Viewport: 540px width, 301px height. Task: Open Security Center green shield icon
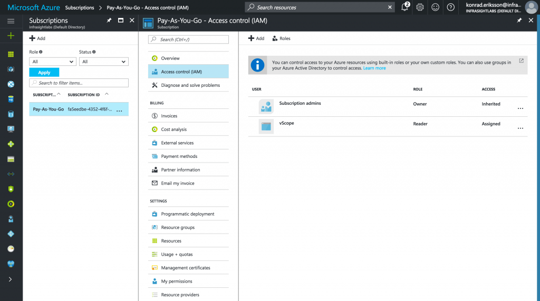click(x=11, y=189)
